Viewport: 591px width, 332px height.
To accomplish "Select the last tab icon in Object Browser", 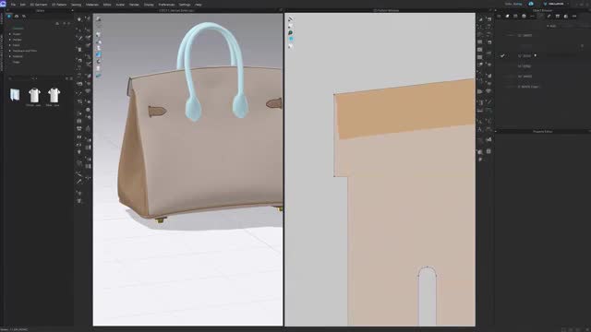I will pos(574,17).
